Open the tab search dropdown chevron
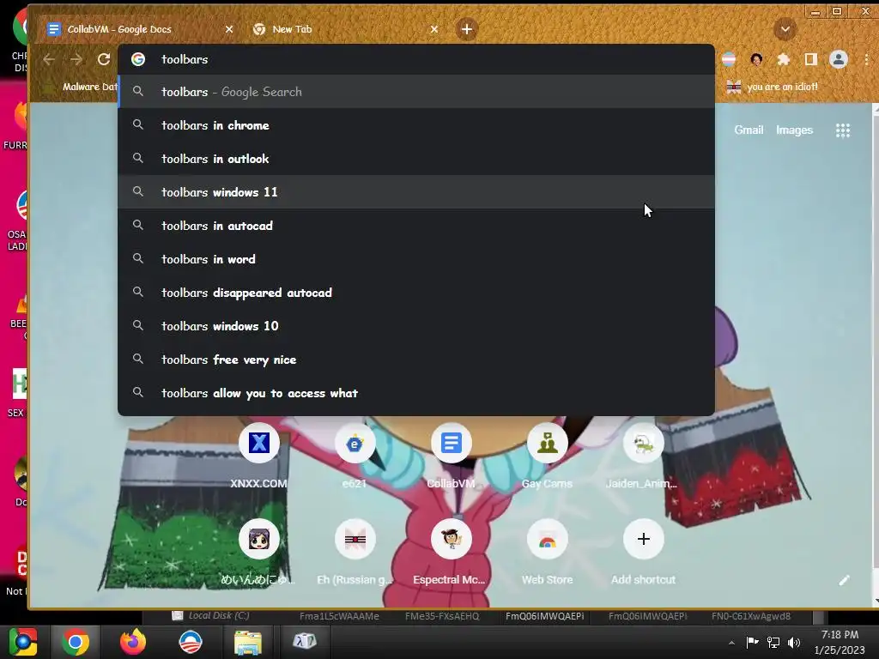This screenshot has width=879, height=659. [785, 29]
